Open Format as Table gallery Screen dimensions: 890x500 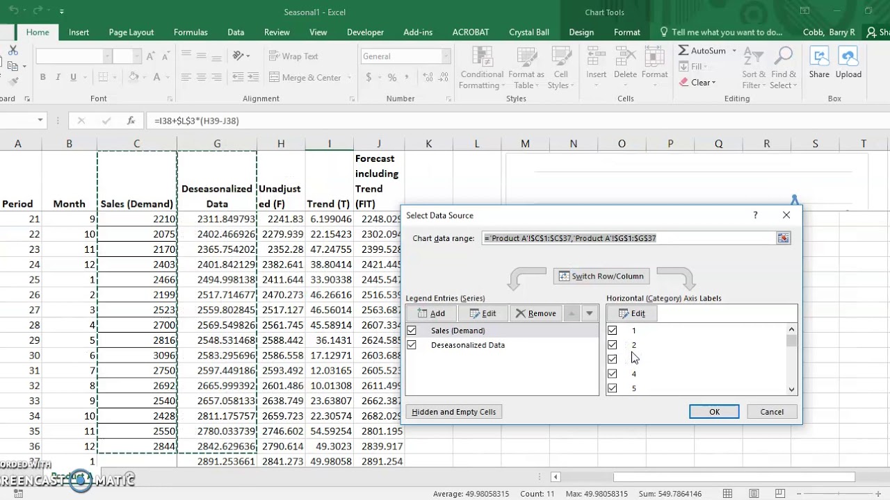point(526,68)
